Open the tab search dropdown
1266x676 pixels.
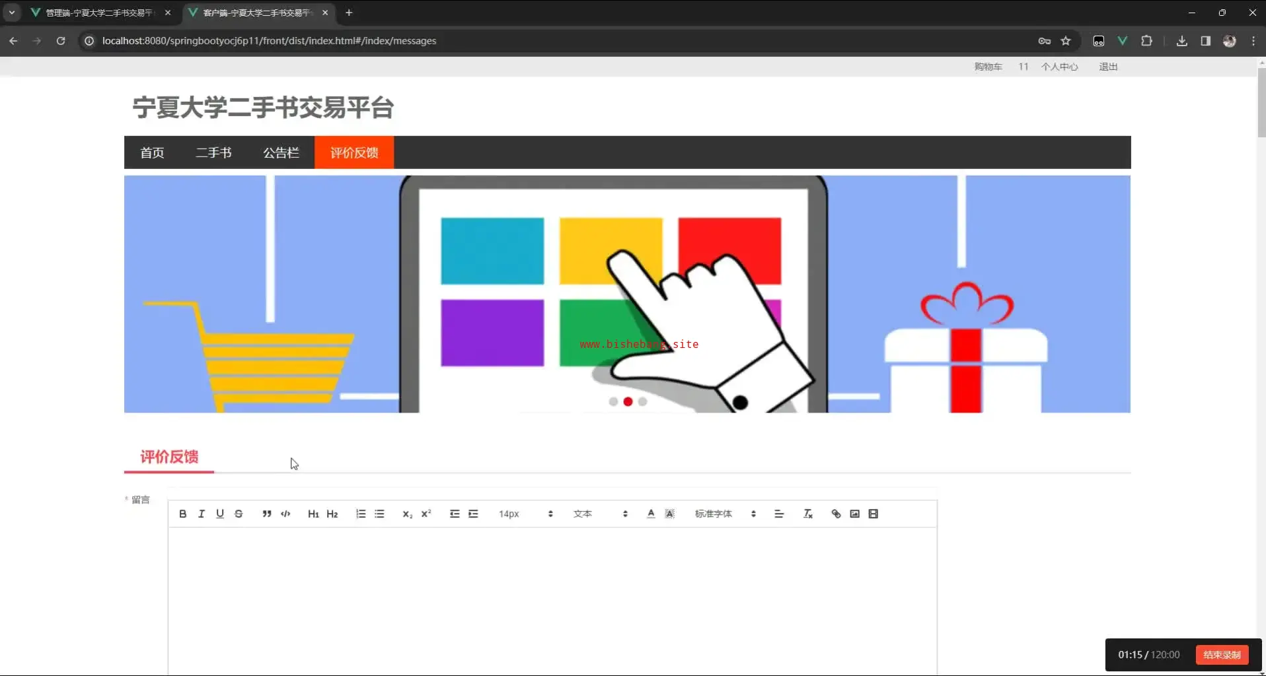click(x=12, y=13)
